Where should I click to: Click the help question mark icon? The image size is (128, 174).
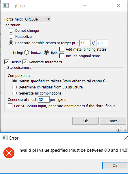coord(118,129)
